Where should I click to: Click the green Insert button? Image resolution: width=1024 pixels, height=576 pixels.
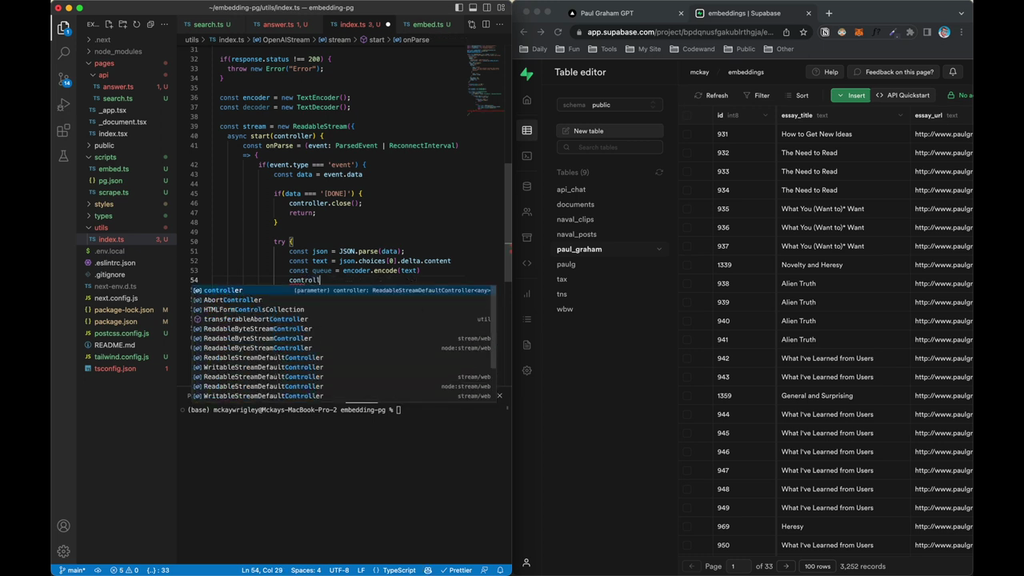point(850,95)
